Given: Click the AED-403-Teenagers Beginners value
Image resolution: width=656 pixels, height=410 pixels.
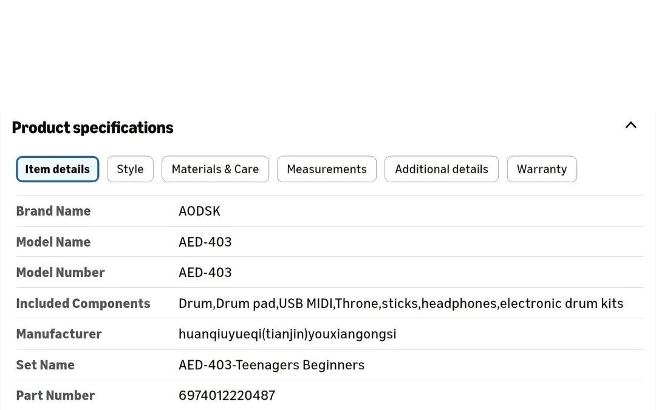Looking at the screenshot, I should click(x=271, y=365).
